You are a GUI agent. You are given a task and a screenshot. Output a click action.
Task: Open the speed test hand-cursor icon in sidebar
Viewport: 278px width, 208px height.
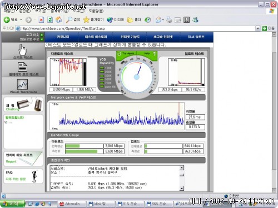[22, 49]
